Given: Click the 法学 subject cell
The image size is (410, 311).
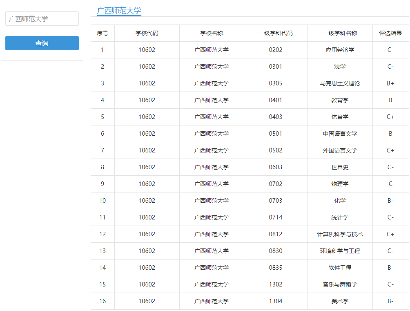Looking at the screenshot, I should (340, 67).
